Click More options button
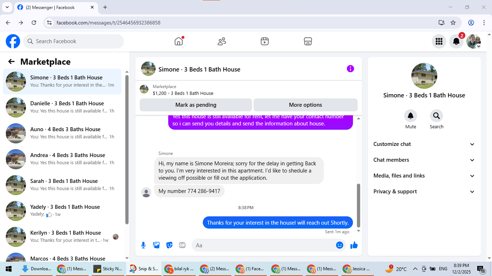This screenshot has height=276, width=492. [x=305, y=105]
